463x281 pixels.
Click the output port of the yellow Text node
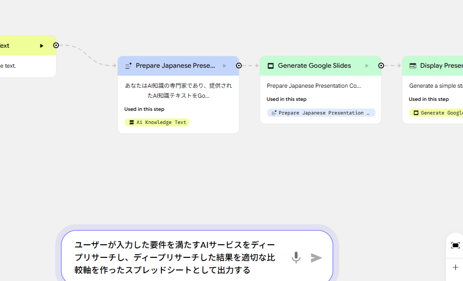[56, 45]
